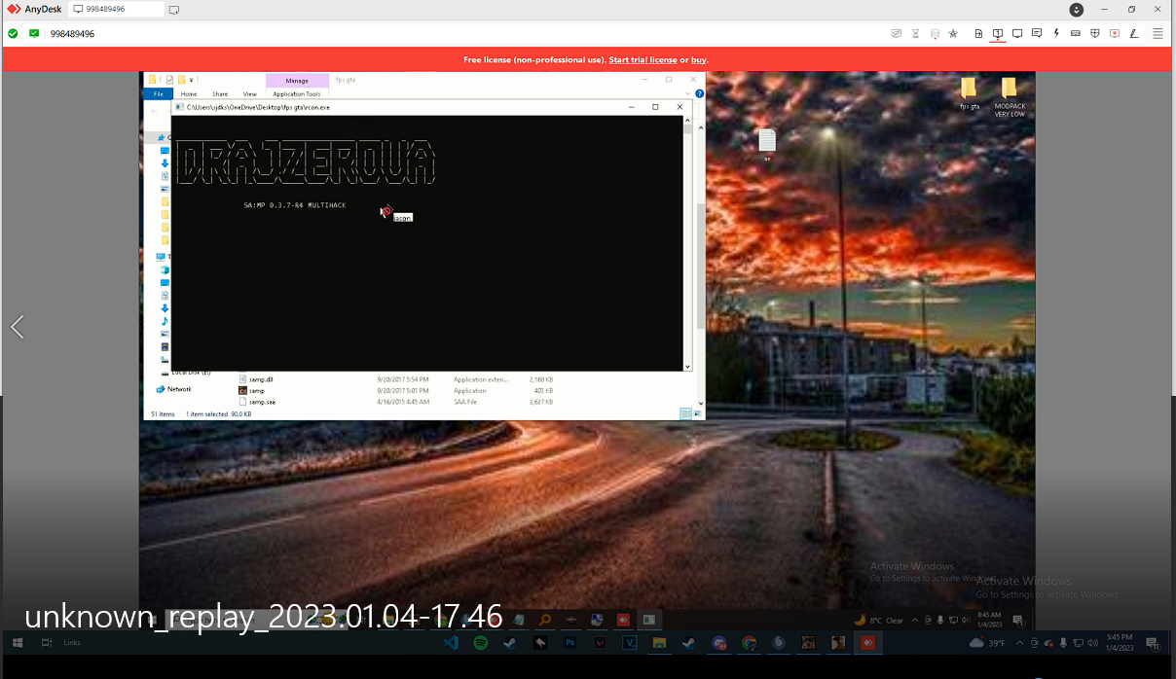Image resolution: width=1176 pixels, height=679 pixels.
Task: Click the console window scrollbar down arrow
Action: 687,367
